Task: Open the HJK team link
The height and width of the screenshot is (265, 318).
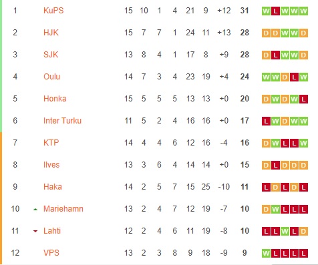Action: tap(51, 33)
